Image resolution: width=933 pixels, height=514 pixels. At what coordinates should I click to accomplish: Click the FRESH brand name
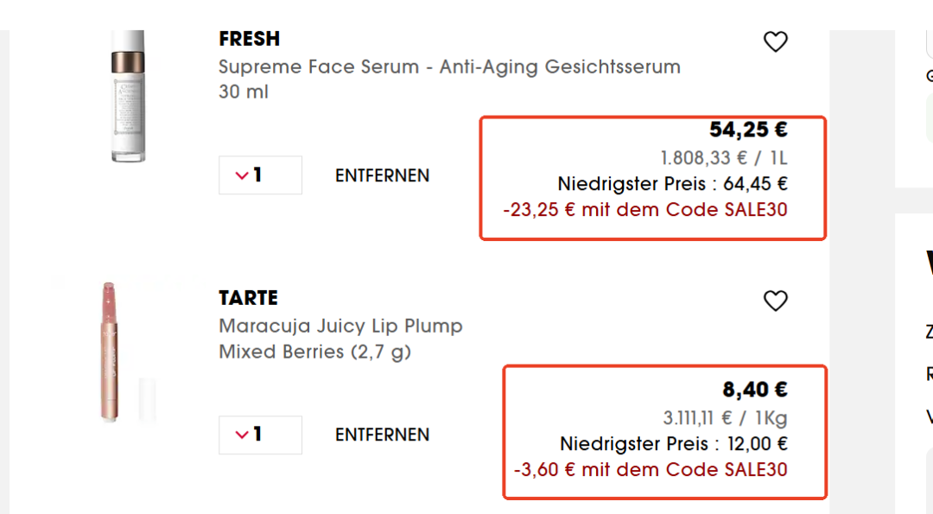(x=249, y=39)
